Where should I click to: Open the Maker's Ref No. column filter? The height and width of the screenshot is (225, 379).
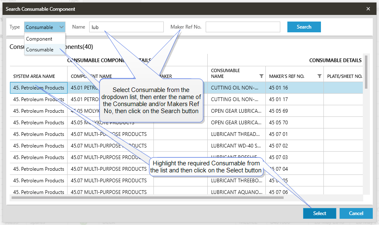click(x=319, y=76)
